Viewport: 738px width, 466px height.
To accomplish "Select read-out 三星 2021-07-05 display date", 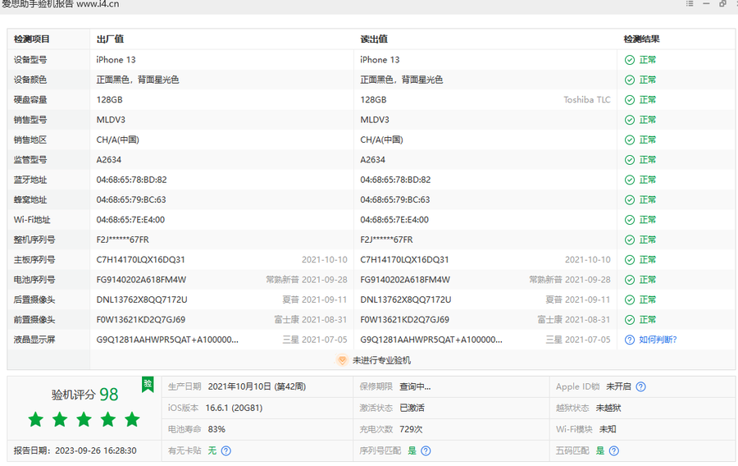I will coord(578,340).
